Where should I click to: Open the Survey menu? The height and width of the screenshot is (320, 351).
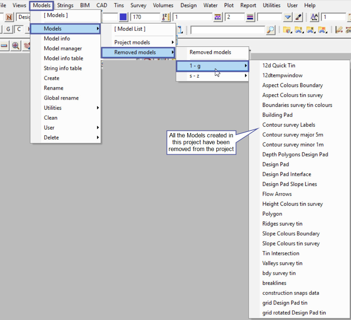coord(138,5)
